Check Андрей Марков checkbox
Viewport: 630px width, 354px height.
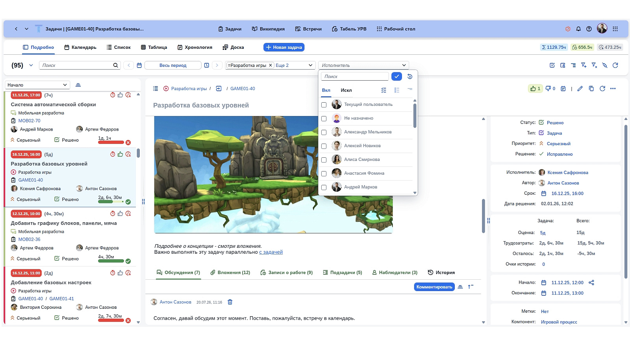pyautogui.click(x=324, y=188)
